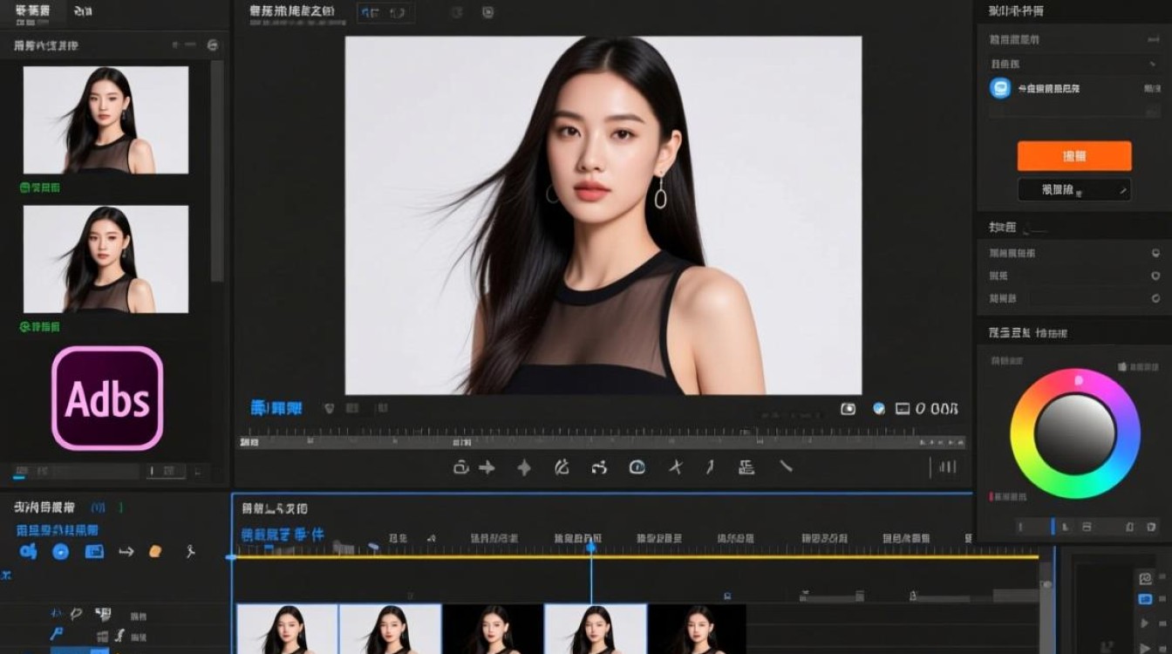
Task: Click the circle icon in the left panel header
Action: coord(212,44)
